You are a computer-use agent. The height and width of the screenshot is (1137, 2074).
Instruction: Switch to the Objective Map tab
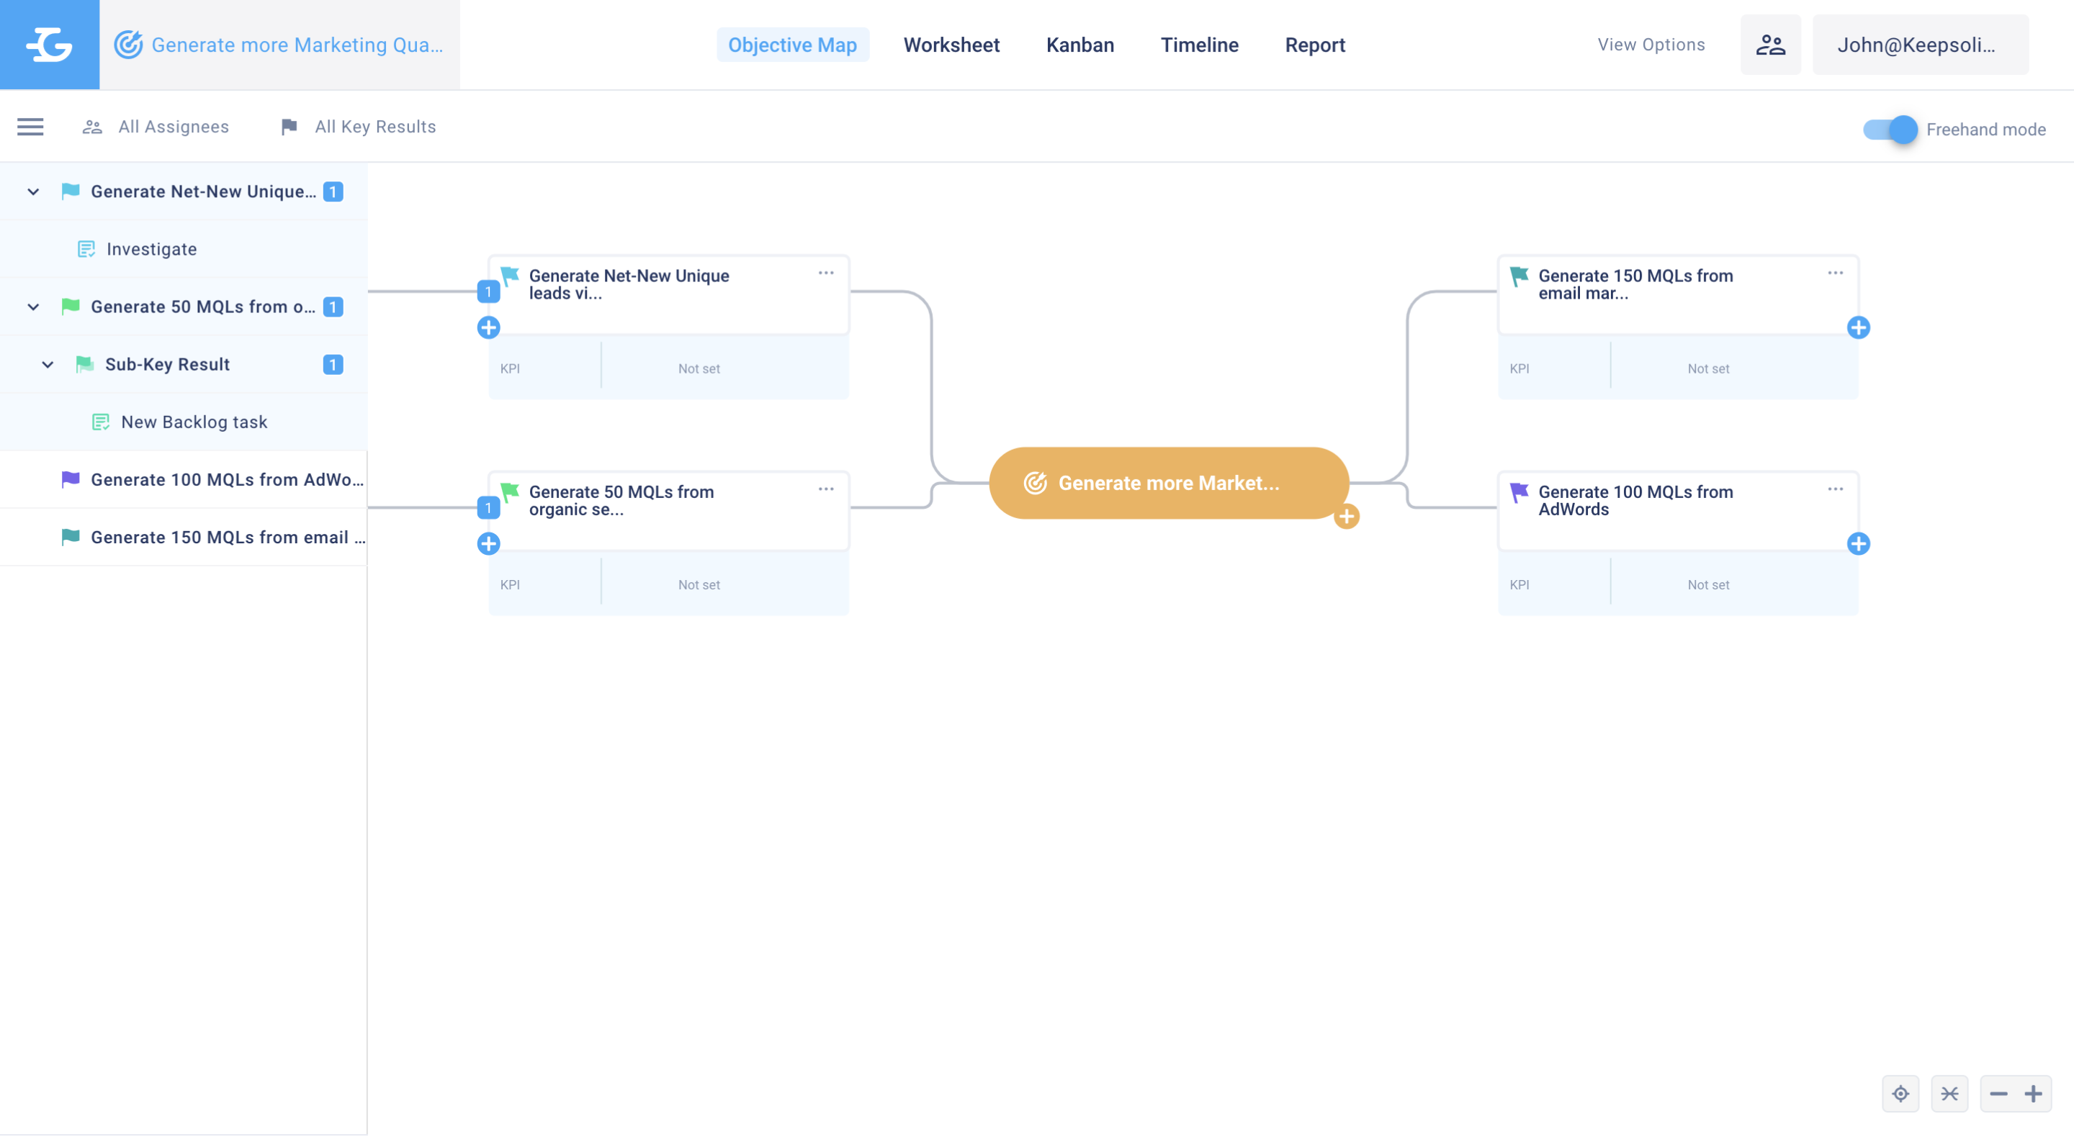[792, 45]
